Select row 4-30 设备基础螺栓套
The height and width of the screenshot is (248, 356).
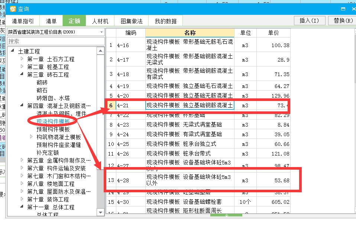198,202
